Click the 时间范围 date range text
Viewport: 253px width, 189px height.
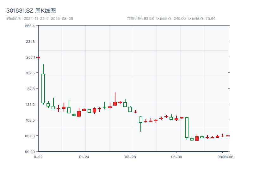40,19
